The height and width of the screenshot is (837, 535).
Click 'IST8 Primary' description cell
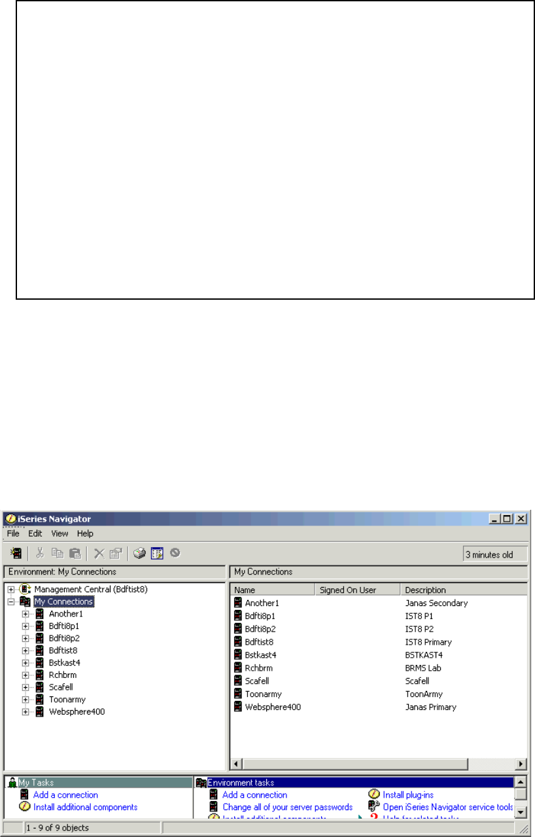click(428, 642)
